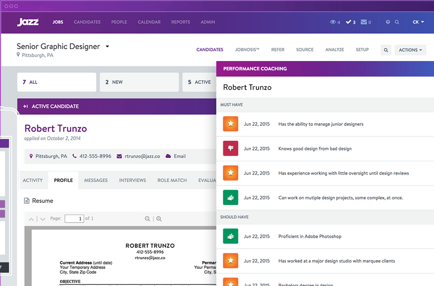Click thumbs-up icon for multiple projects criterion
The width and height of the screenshot is (434, 286).
point(231,197)
